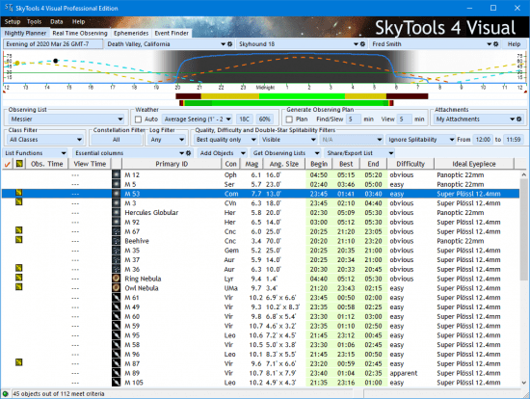Screen dimensions: 530x399
Task: Open the Setup menu
Action: (x=13, y=21)
